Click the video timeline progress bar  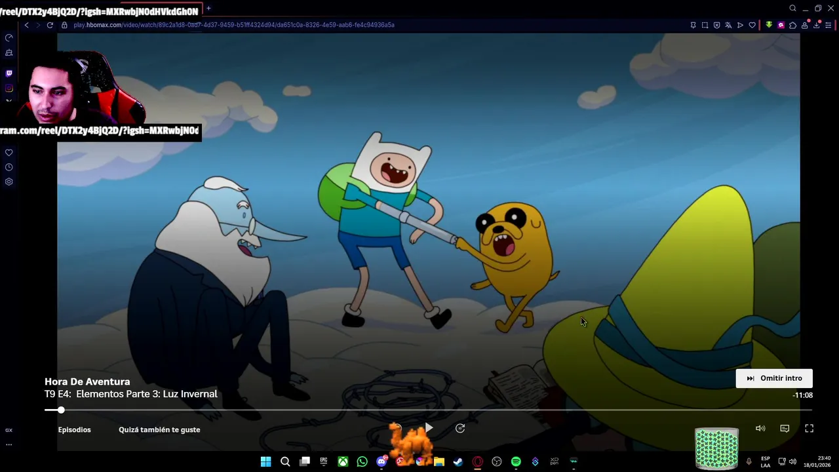click(x=429, y=410)
